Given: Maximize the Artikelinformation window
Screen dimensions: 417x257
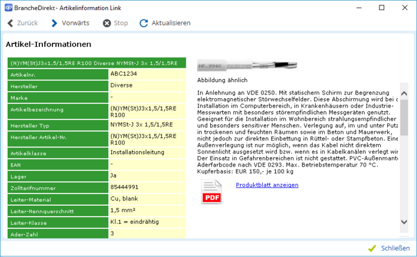Looking at the screenshot, I should point(381,7).
